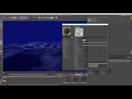Click the Apply button in coordinates

[x=83, y=83]
